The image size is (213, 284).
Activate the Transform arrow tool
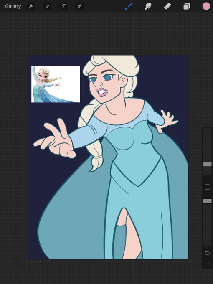click(79, 6)
